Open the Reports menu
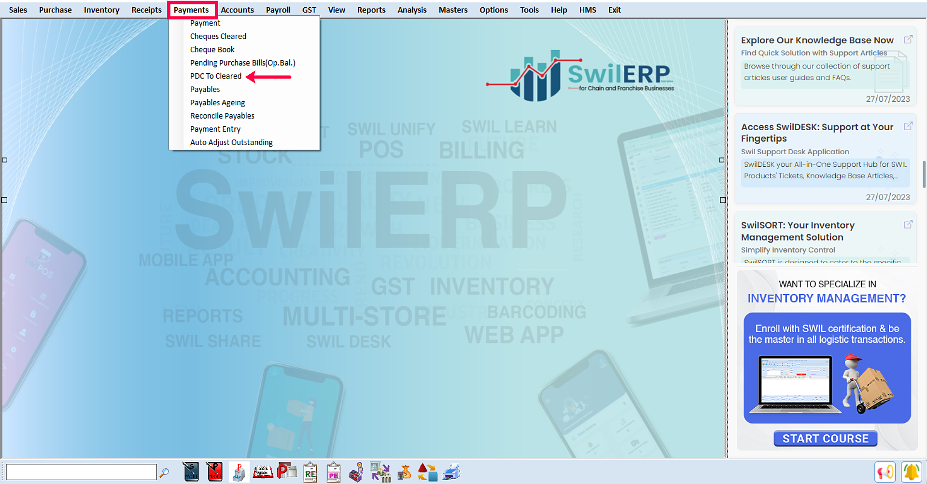927x484 pixels. pos(371,10)
